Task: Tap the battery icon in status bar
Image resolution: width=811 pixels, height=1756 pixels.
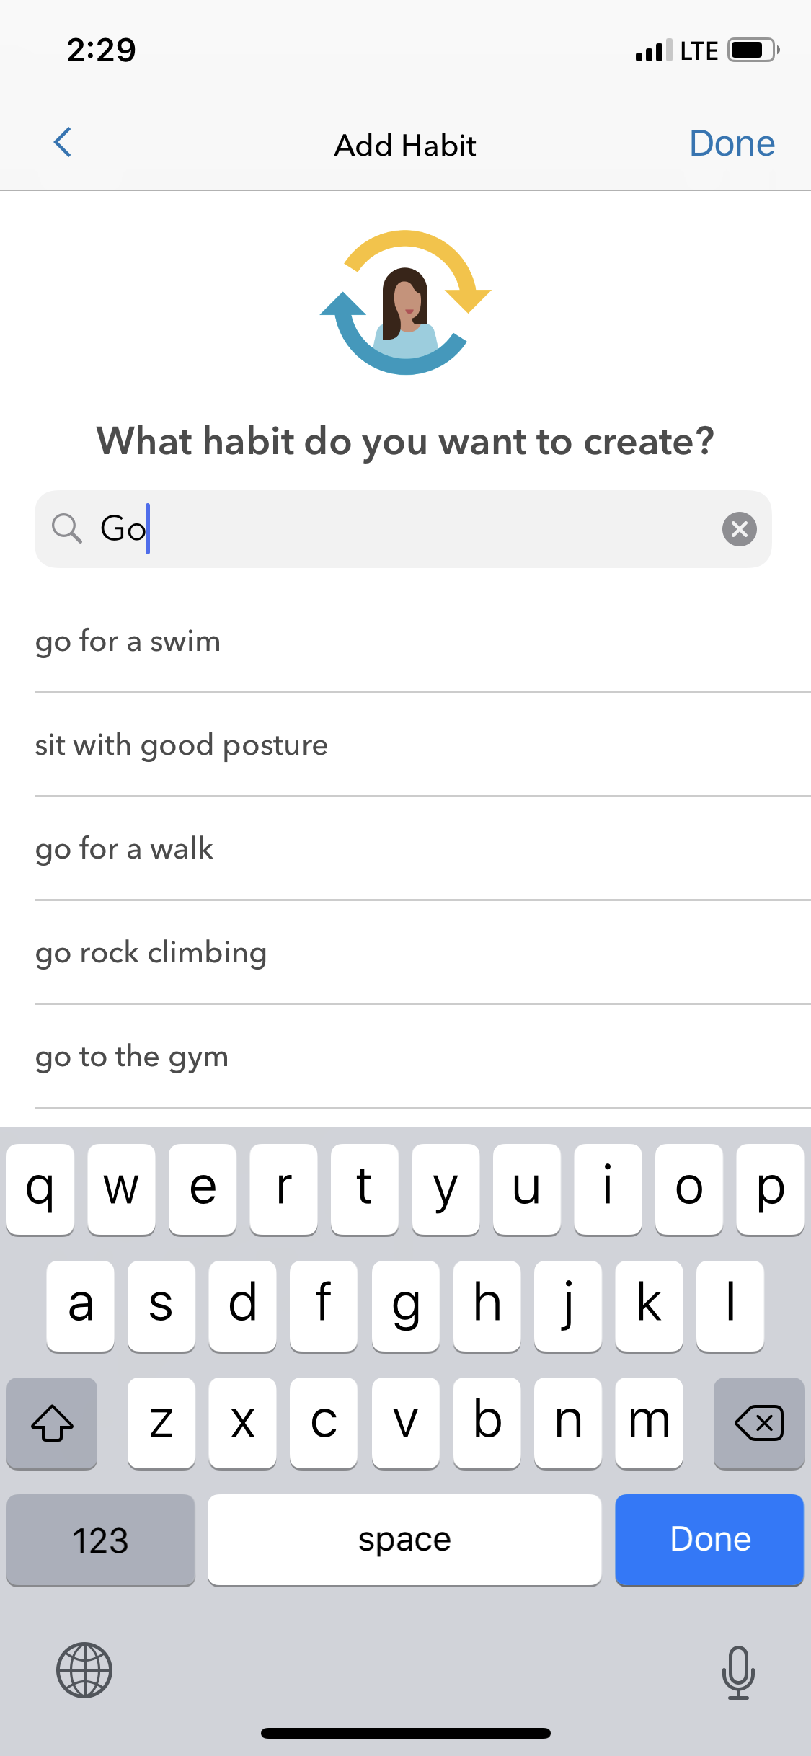Action: 754,50
